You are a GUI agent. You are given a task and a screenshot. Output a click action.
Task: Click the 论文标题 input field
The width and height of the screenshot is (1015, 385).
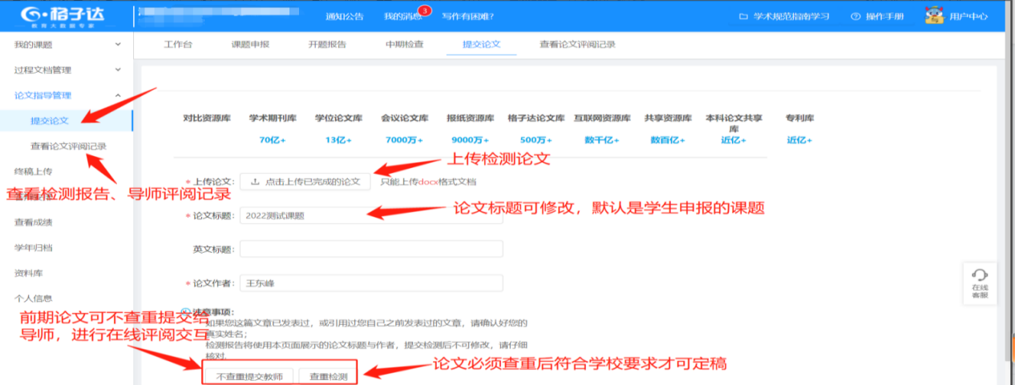pyautogui.click(x=370, y=215)
